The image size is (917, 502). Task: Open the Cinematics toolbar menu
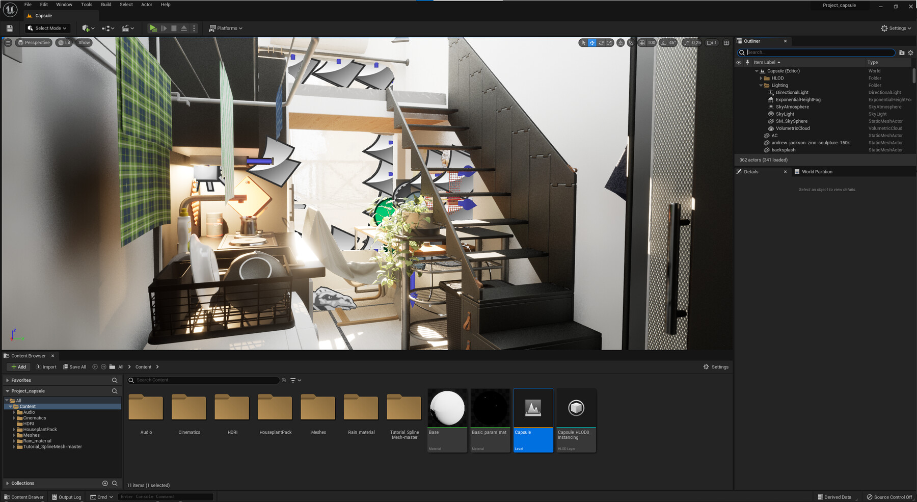pyautogui.click(x=126, y=28)
